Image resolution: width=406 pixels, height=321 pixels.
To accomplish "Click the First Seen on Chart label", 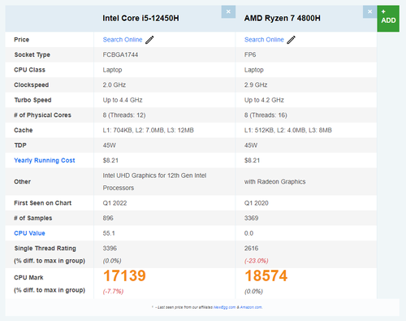I will (43, 203).
